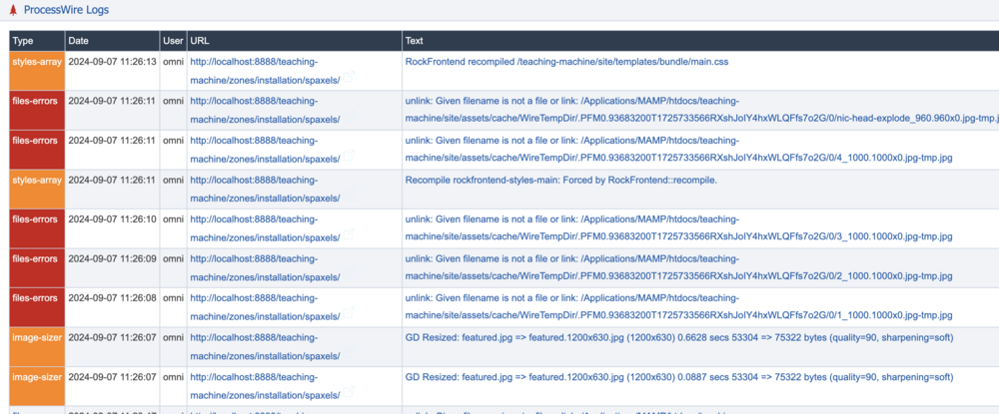Click GD Resized message taking 0.6628 secs
Screen dimensions: 999x414
[x=677, y=338]
